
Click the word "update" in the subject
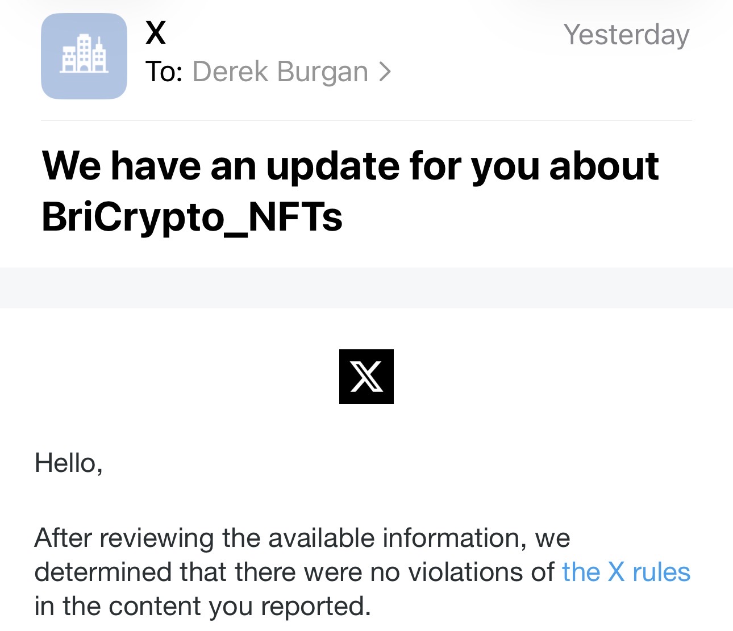[332, 166]
